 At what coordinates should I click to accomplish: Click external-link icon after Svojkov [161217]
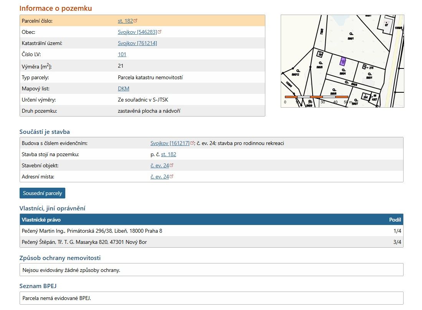pyautogui.click(x=192, y=143)
